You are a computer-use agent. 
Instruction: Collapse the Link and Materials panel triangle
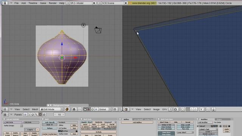[4, 119]
